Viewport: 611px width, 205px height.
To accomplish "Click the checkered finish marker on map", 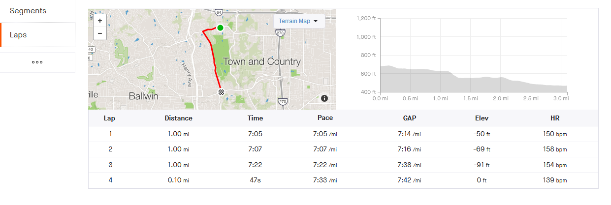I will tap(222, 91).
